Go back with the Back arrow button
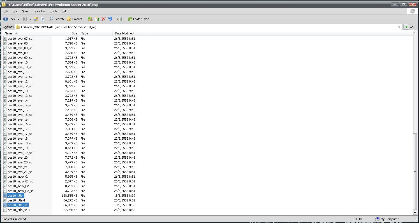The width and height of the screenshot is (419, 223). click(x=9, y=19)
